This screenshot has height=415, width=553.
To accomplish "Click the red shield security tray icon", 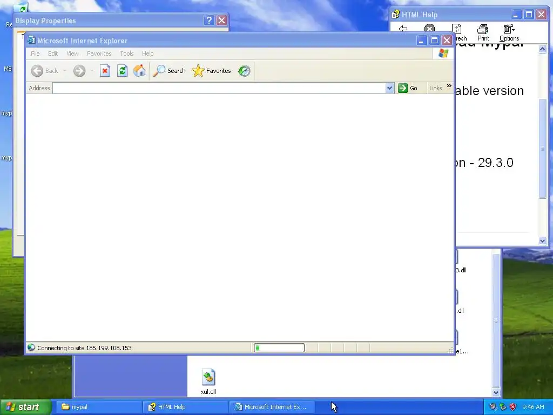I will point(513,407).
